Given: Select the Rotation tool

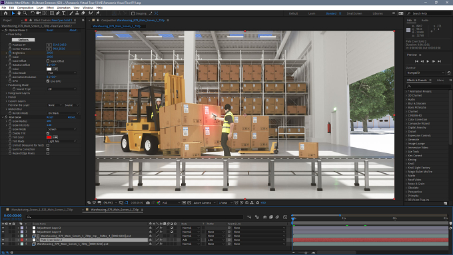Looking at the screenshot, I should coord(33,13).
